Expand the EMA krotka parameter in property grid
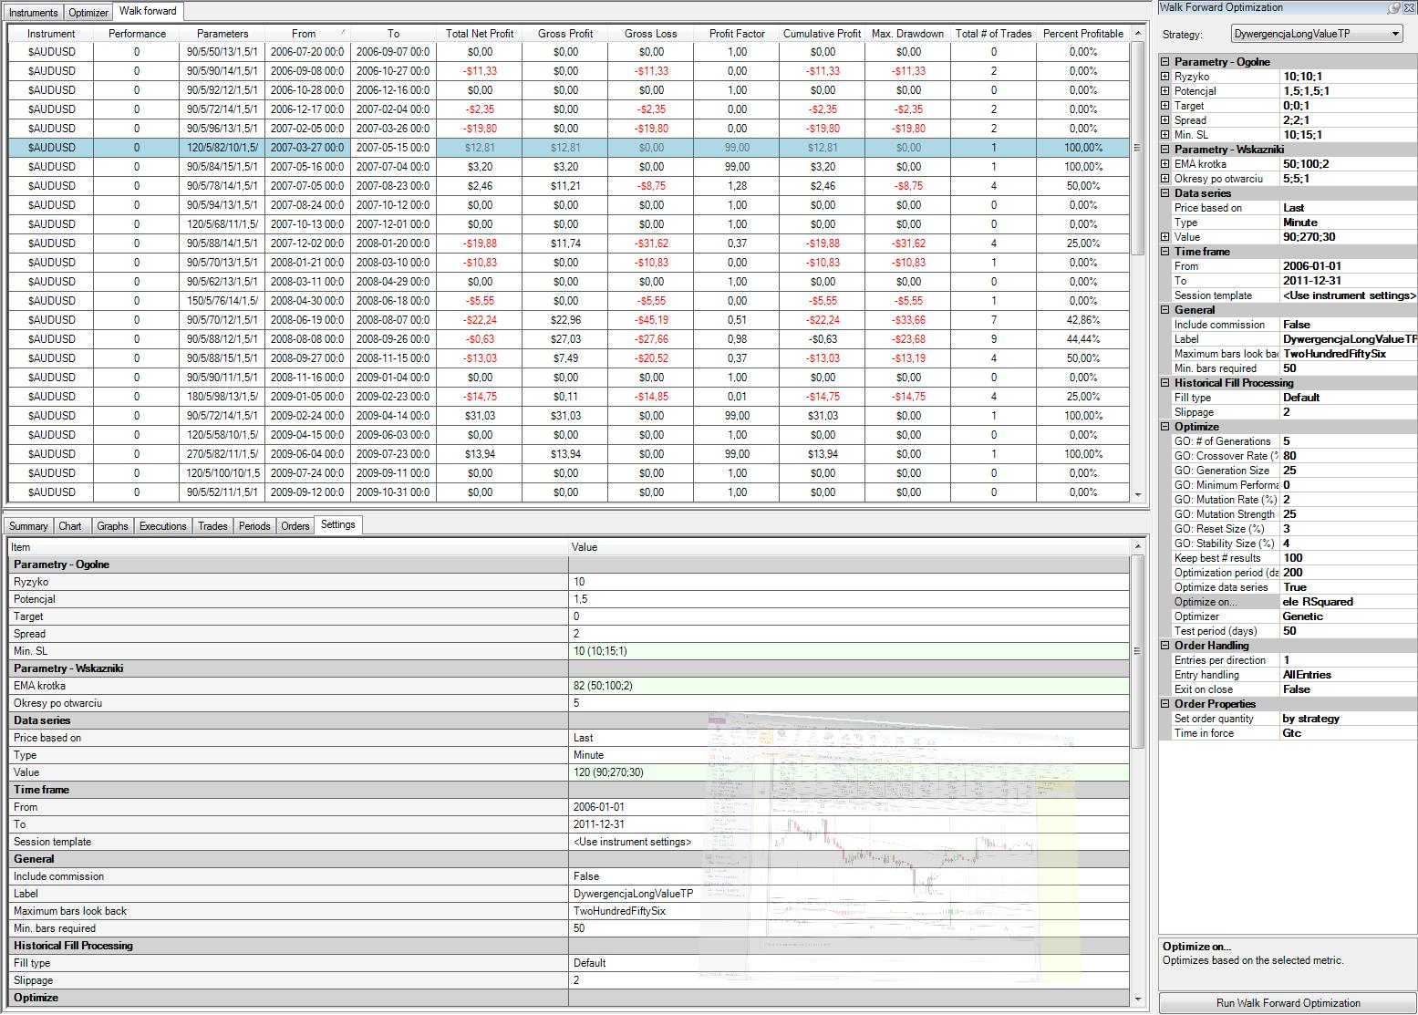The width and height of the screenshot is (1418, 1015). point(1165,164)
